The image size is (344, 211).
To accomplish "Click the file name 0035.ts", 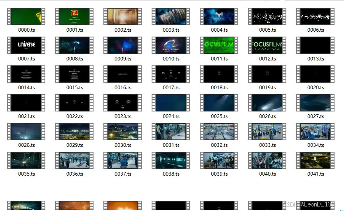I will click(x=26, y=174).
